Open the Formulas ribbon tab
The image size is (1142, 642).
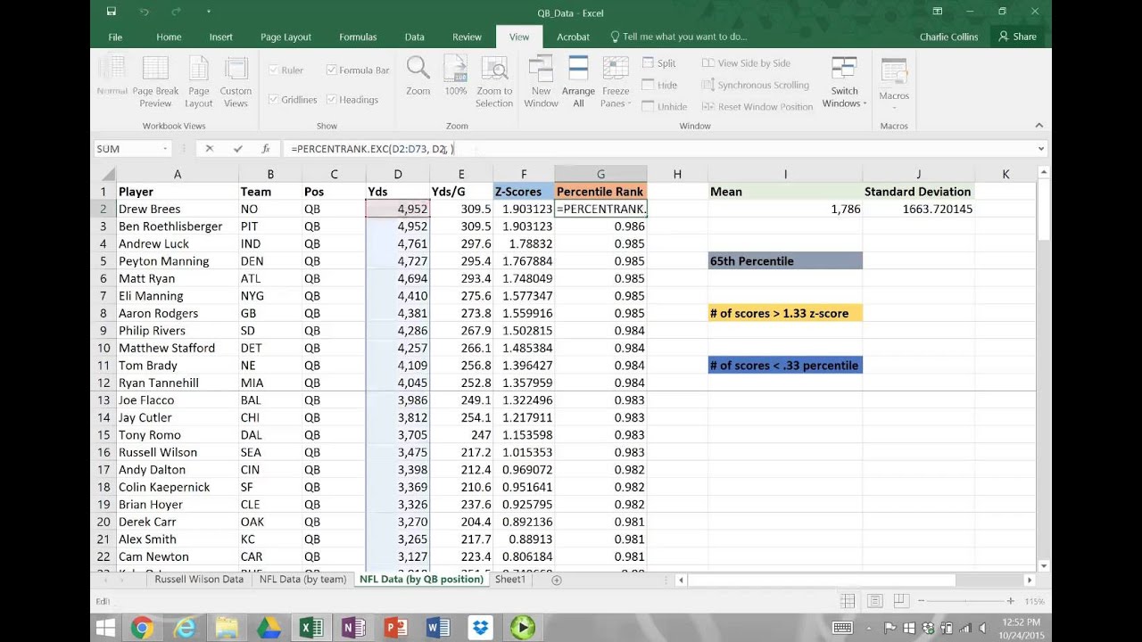pyautogui.click(x=358, y=37)
